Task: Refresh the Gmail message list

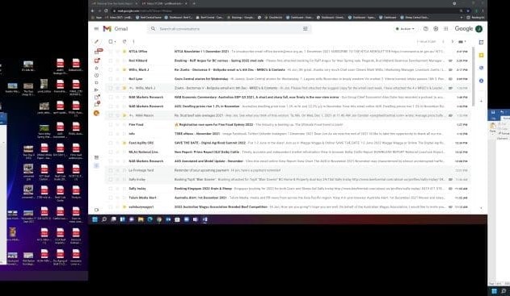Action: point(124,42)
